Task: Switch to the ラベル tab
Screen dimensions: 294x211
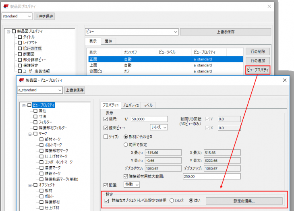Action: 148,105
